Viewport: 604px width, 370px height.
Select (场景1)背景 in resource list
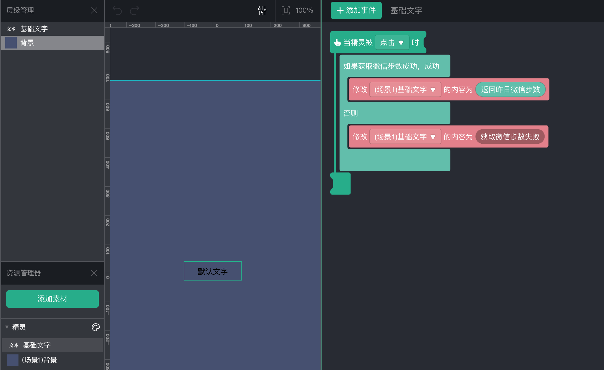pos(39,360)
